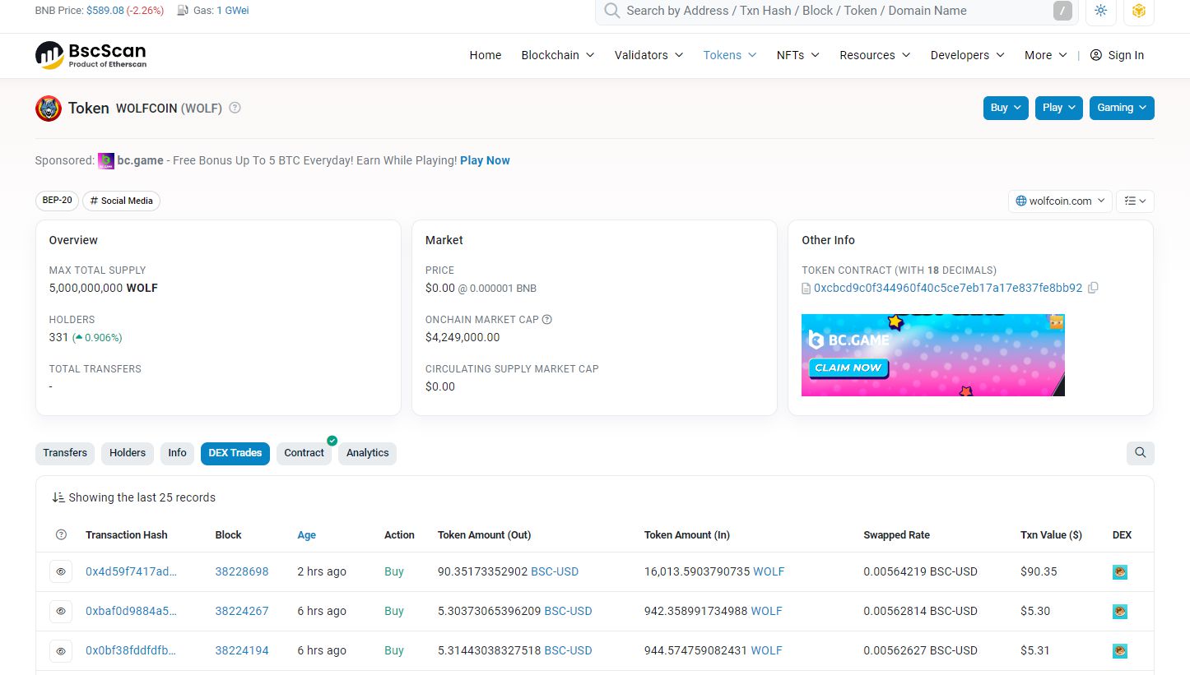Click the search icon above trades table

pyautogui.click(x=1141, y=453)
